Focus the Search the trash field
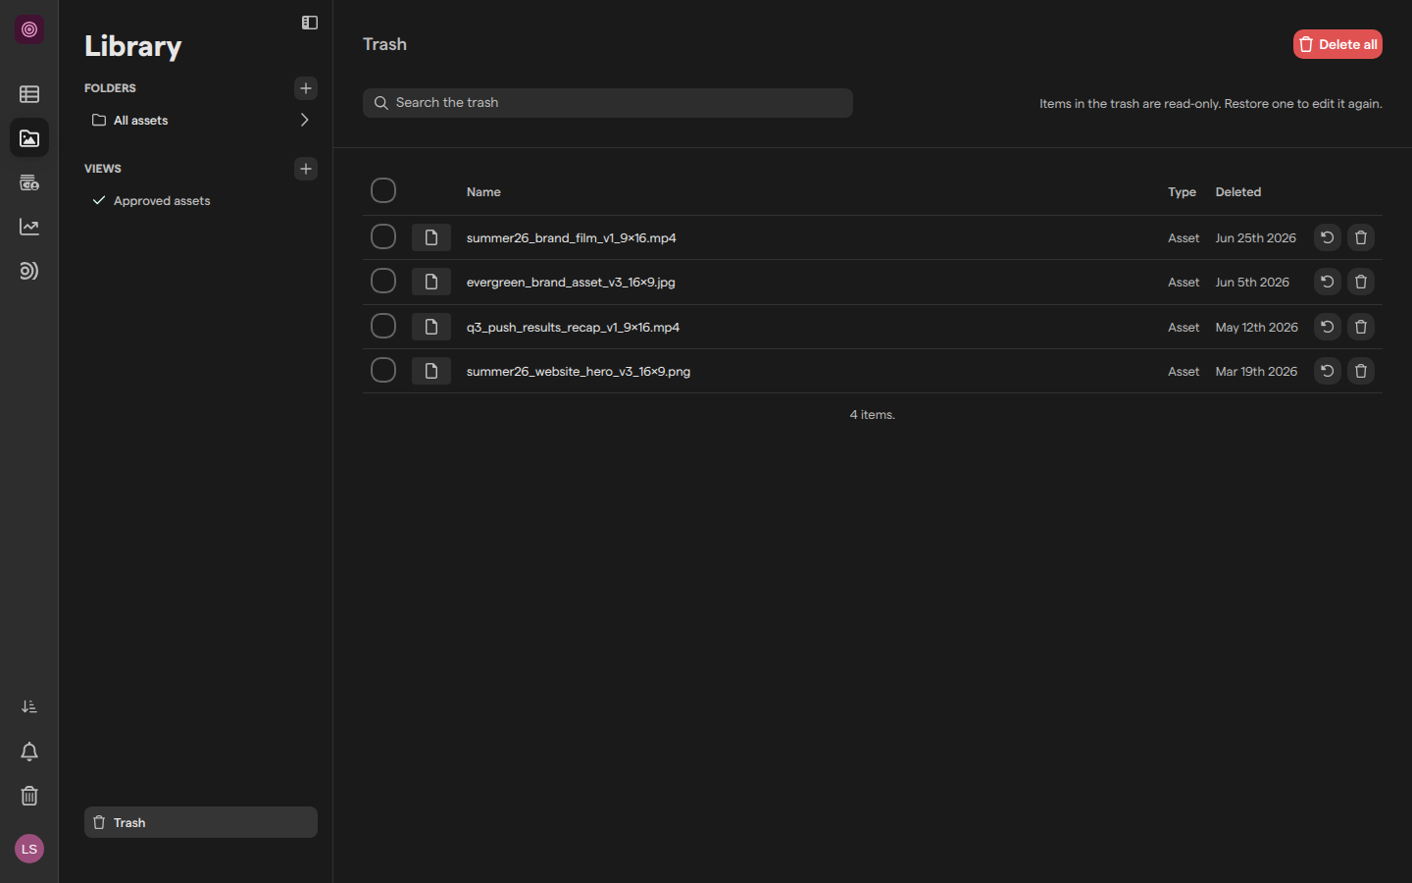Image resolution: width=1412 pixels, height=883 pixels. (x=608, y=103)
